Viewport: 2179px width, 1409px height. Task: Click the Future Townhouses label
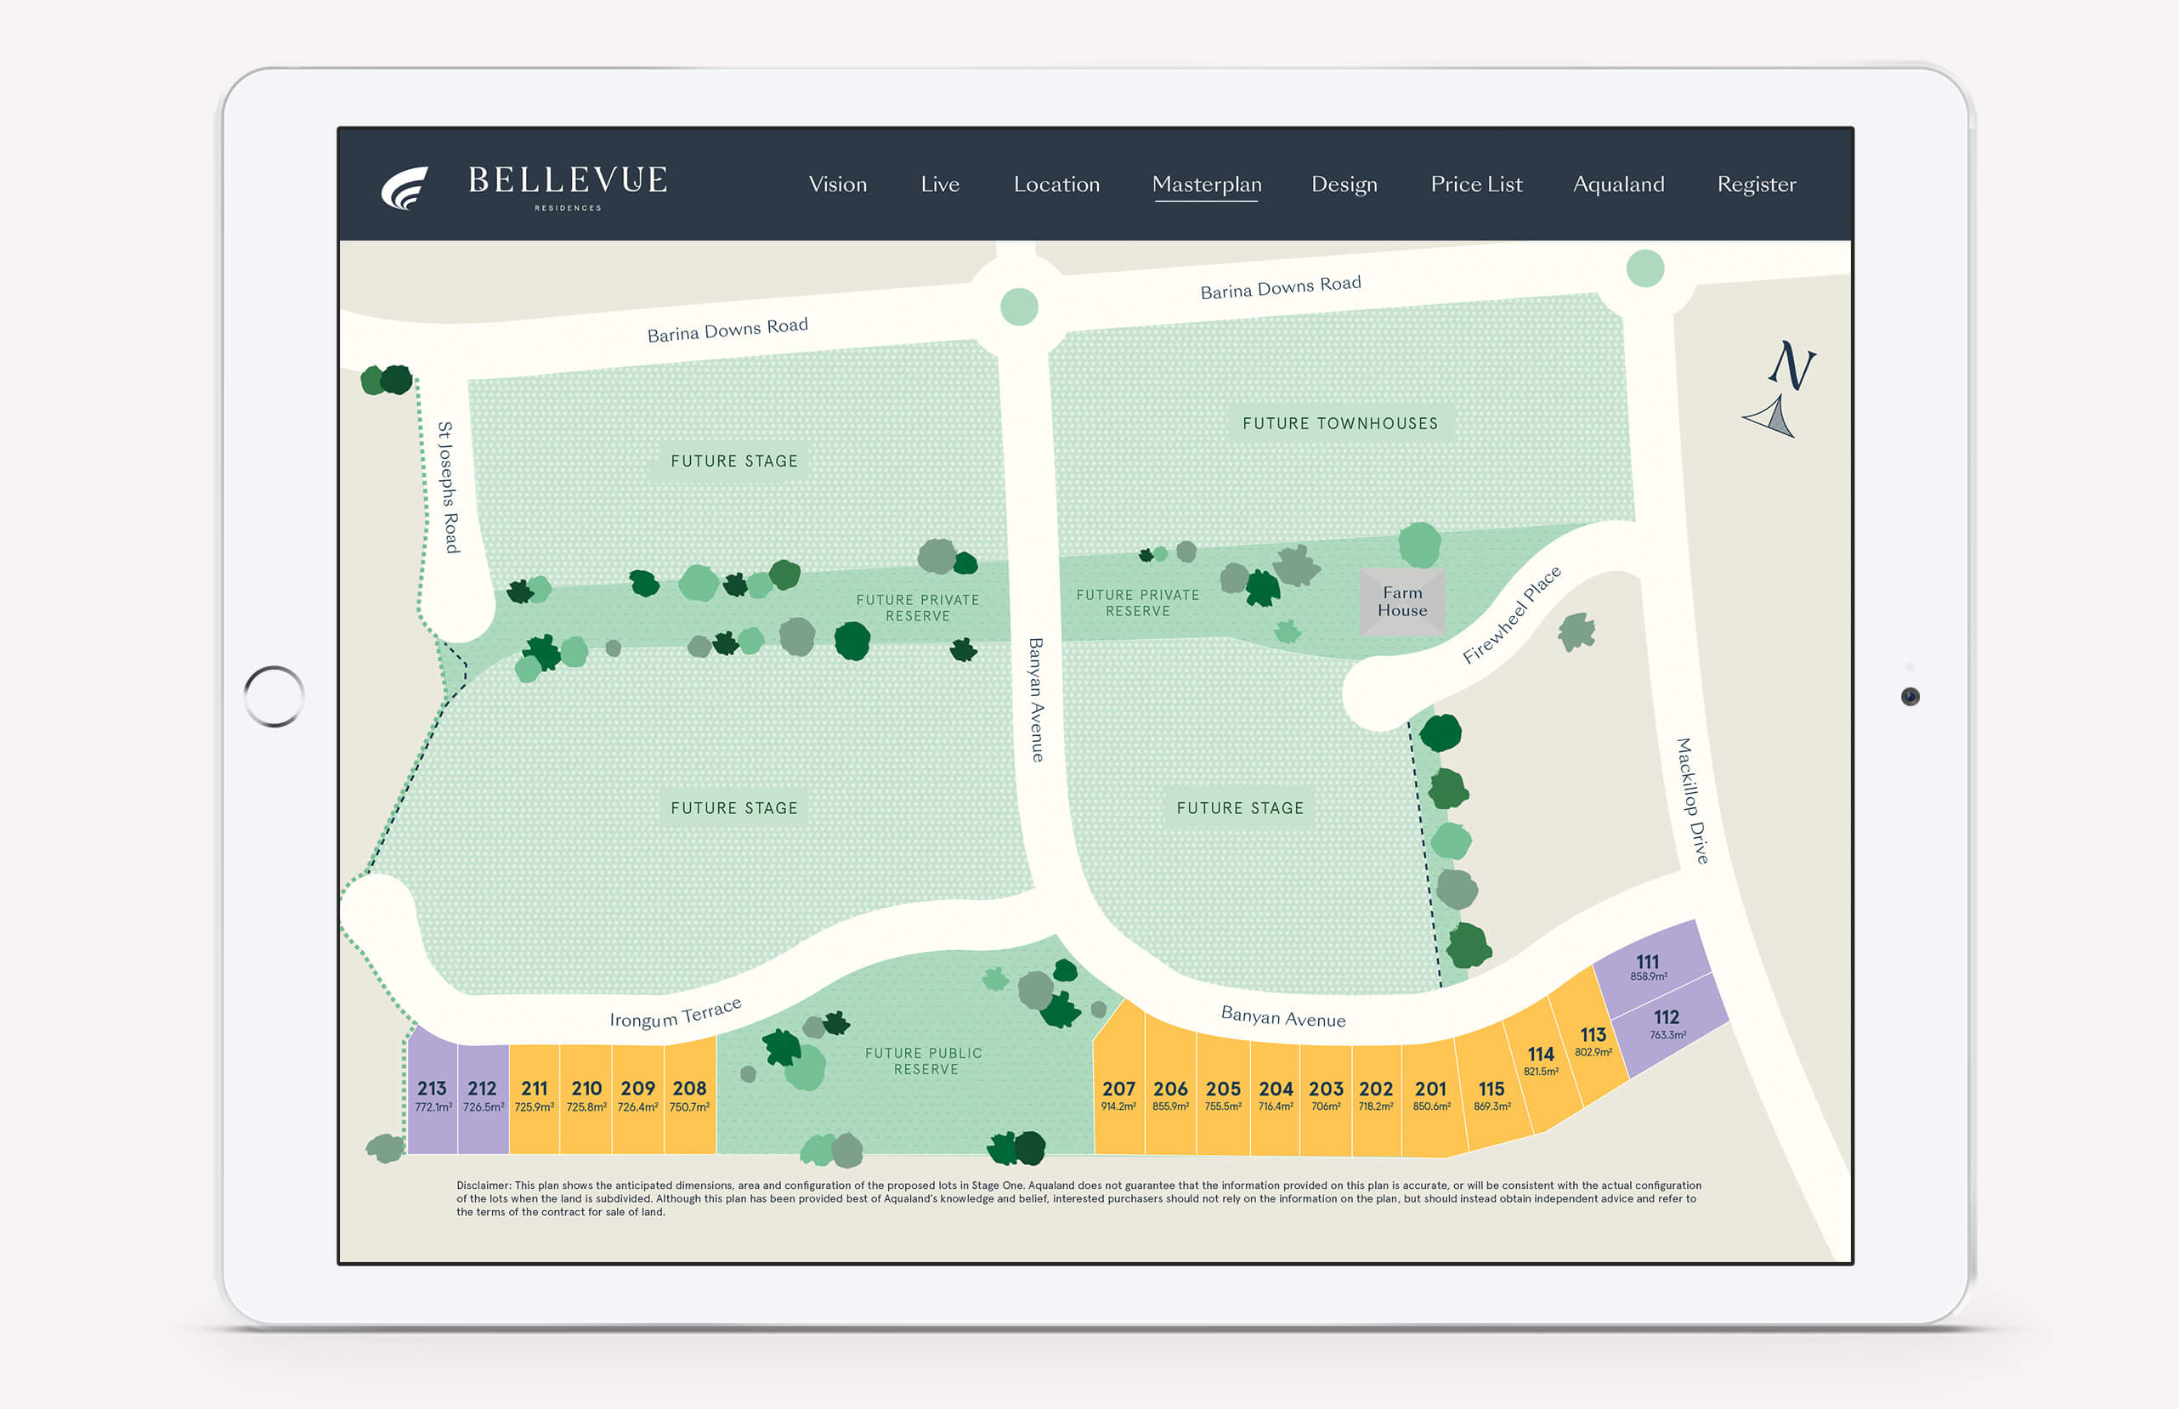tap(1339, 423)
